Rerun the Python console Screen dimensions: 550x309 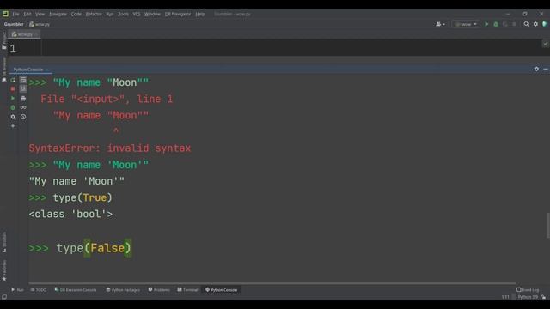tap(13, 80)
